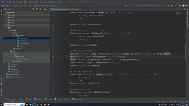Toggle the Problems tool window
This screenshot has height=106, width=189.
[x=38, y=99]
